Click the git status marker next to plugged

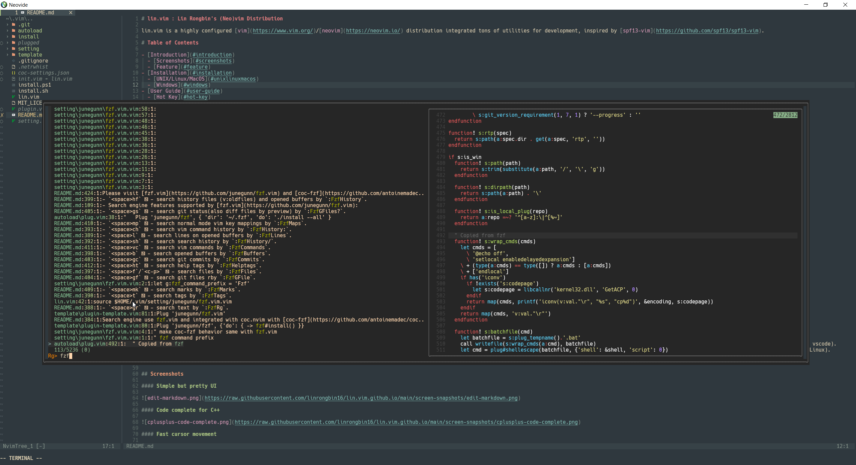pos(2,43)
